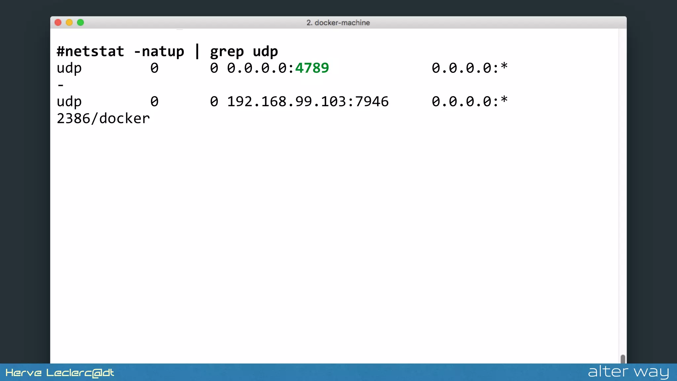The width and height of the screenshot is (677, 381).
Task: Select the 192.168.99.103:7946 address
Action: [x=308, y=102]
